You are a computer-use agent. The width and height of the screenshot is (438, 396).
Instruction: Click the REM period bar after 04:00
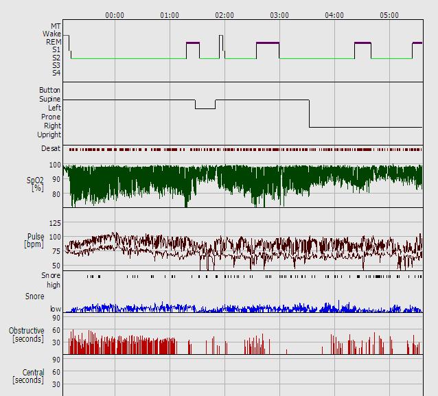[x=362, y=43]
